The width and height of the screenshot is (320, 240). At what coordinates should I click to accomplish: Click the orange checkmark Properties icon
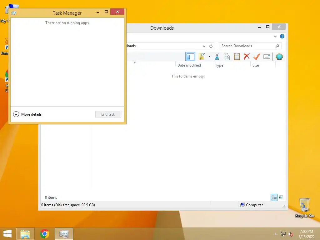pyautogui.click(x=257, y=57)
